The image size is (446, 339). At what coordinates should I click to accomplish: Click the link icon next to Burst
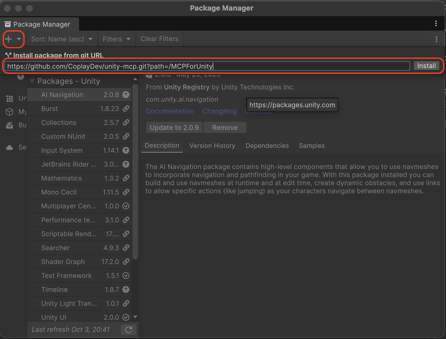point(126,109)
